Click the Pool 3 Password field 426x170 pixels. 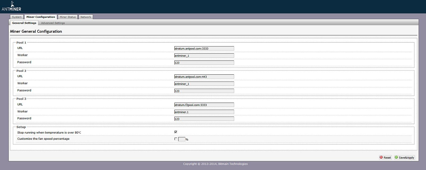[204, 119]
